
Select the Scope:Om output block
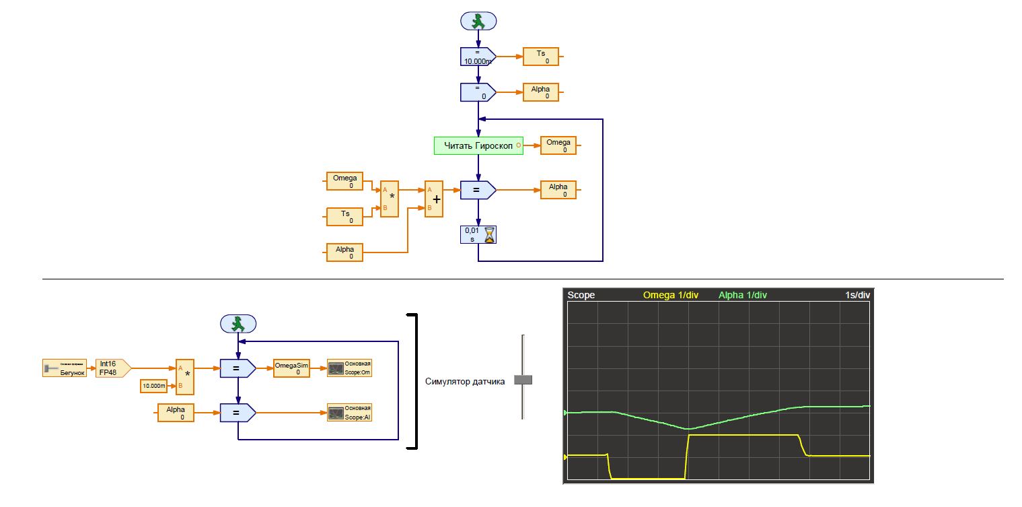(x=349, y=368)
